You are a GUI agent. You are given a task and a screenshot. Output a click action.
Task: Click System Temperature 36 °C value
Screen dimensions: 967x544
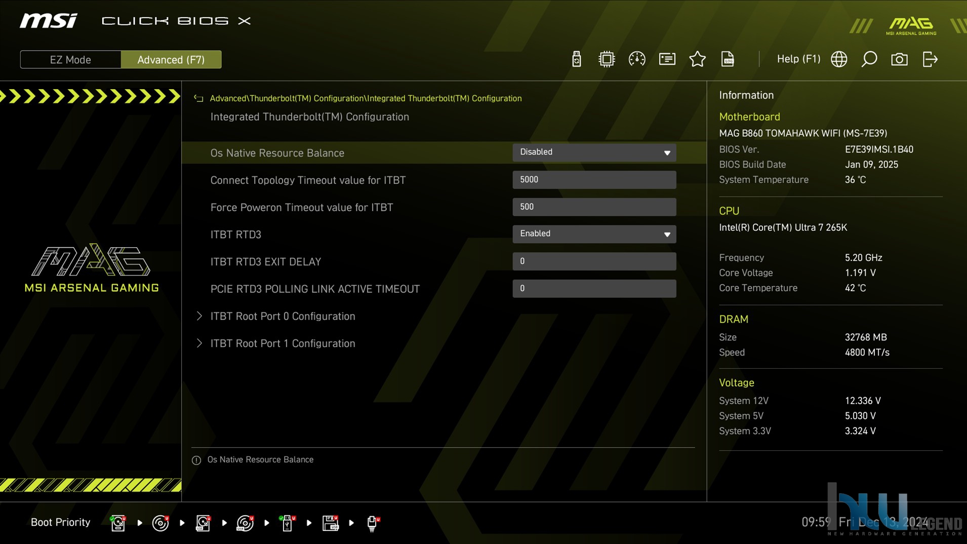point(855,180)
